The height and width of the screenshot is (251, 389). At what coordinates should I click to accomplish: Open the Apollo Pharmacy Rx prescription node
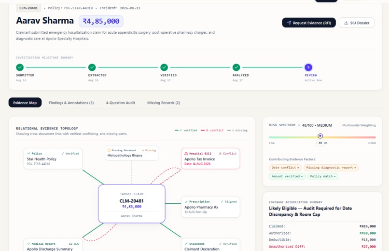point(210,207)
